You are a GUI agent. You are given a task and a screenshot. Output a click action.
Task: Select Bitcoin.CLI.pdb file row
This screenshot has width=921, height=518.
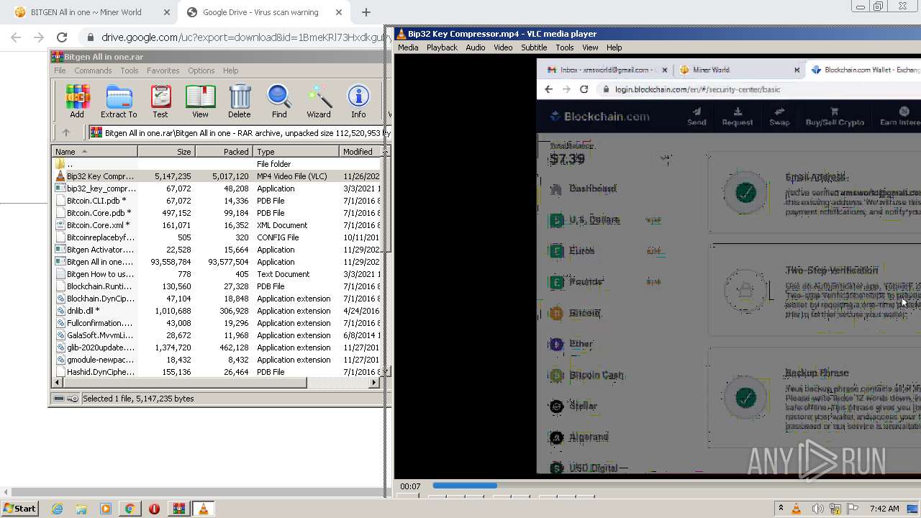217,201
